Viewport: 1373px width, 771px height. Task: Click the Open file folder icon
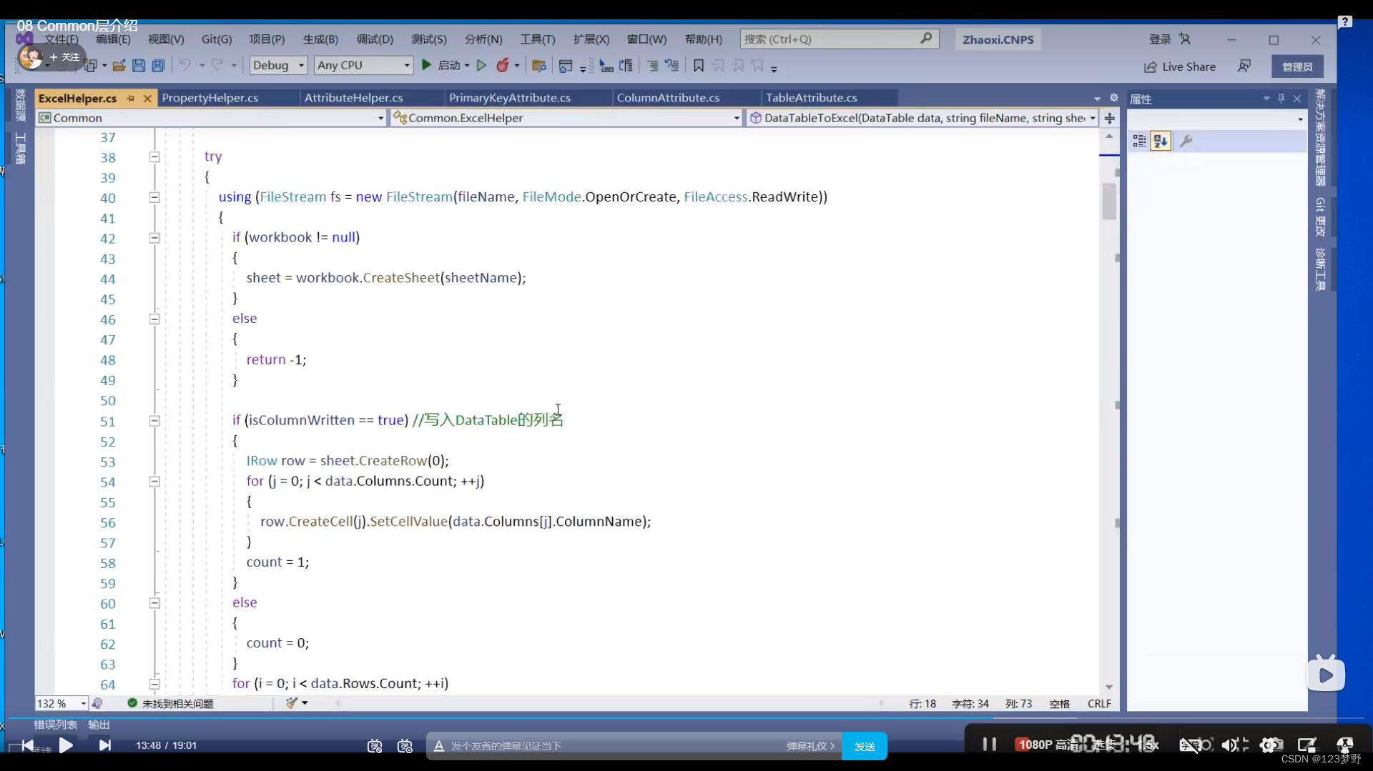119,66
